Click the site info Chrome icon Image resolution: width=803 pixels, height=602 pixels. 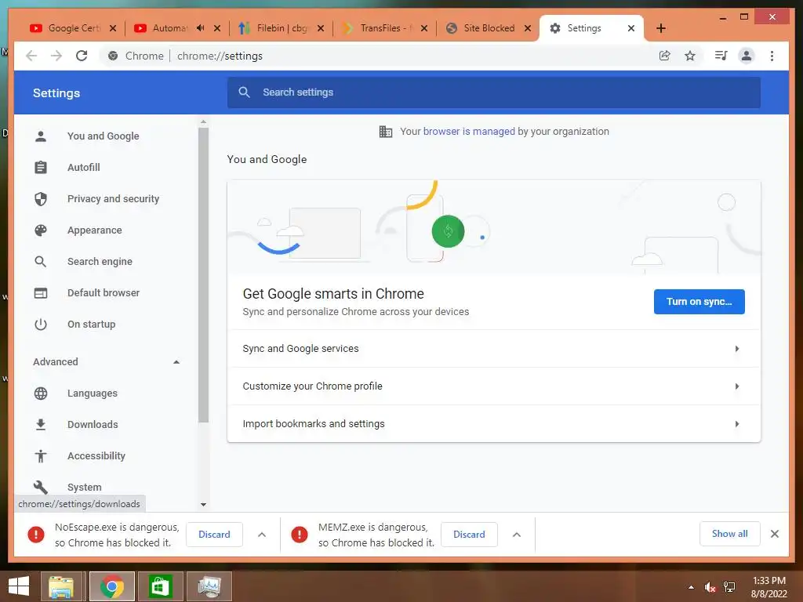coord(113,56)
